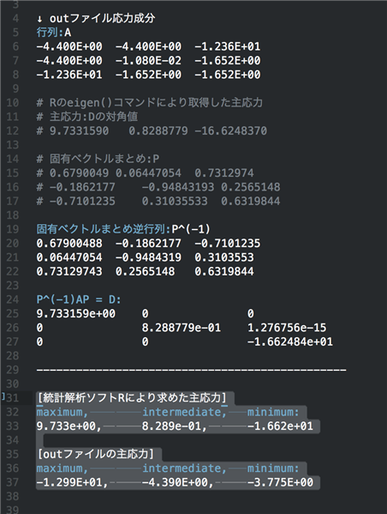Click the value -1.662e+01 on line 33
The width and height of the screenshot is (387, 514).
[280, 426]
